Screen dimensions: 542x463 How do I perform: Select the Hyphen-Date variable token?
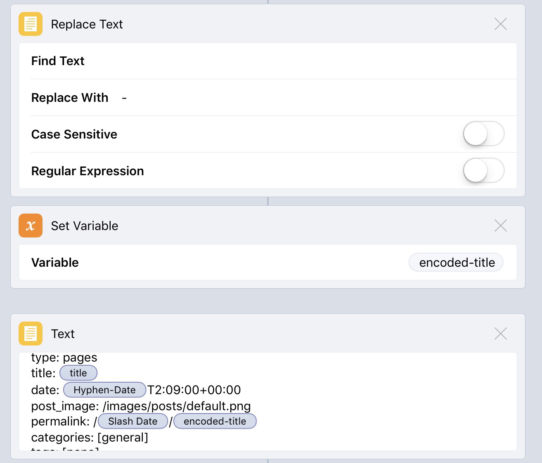click(105, 390)
